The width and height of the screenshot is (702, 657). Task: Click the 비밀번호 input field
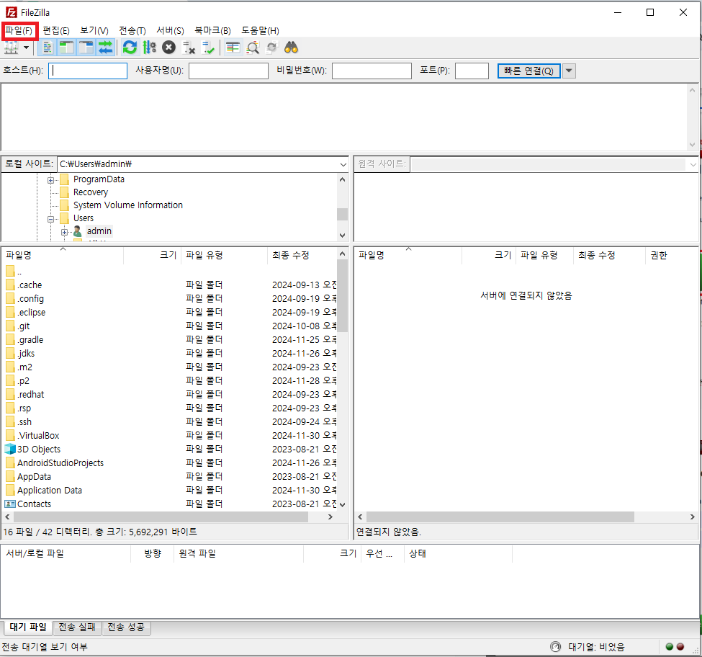point(372,71)
